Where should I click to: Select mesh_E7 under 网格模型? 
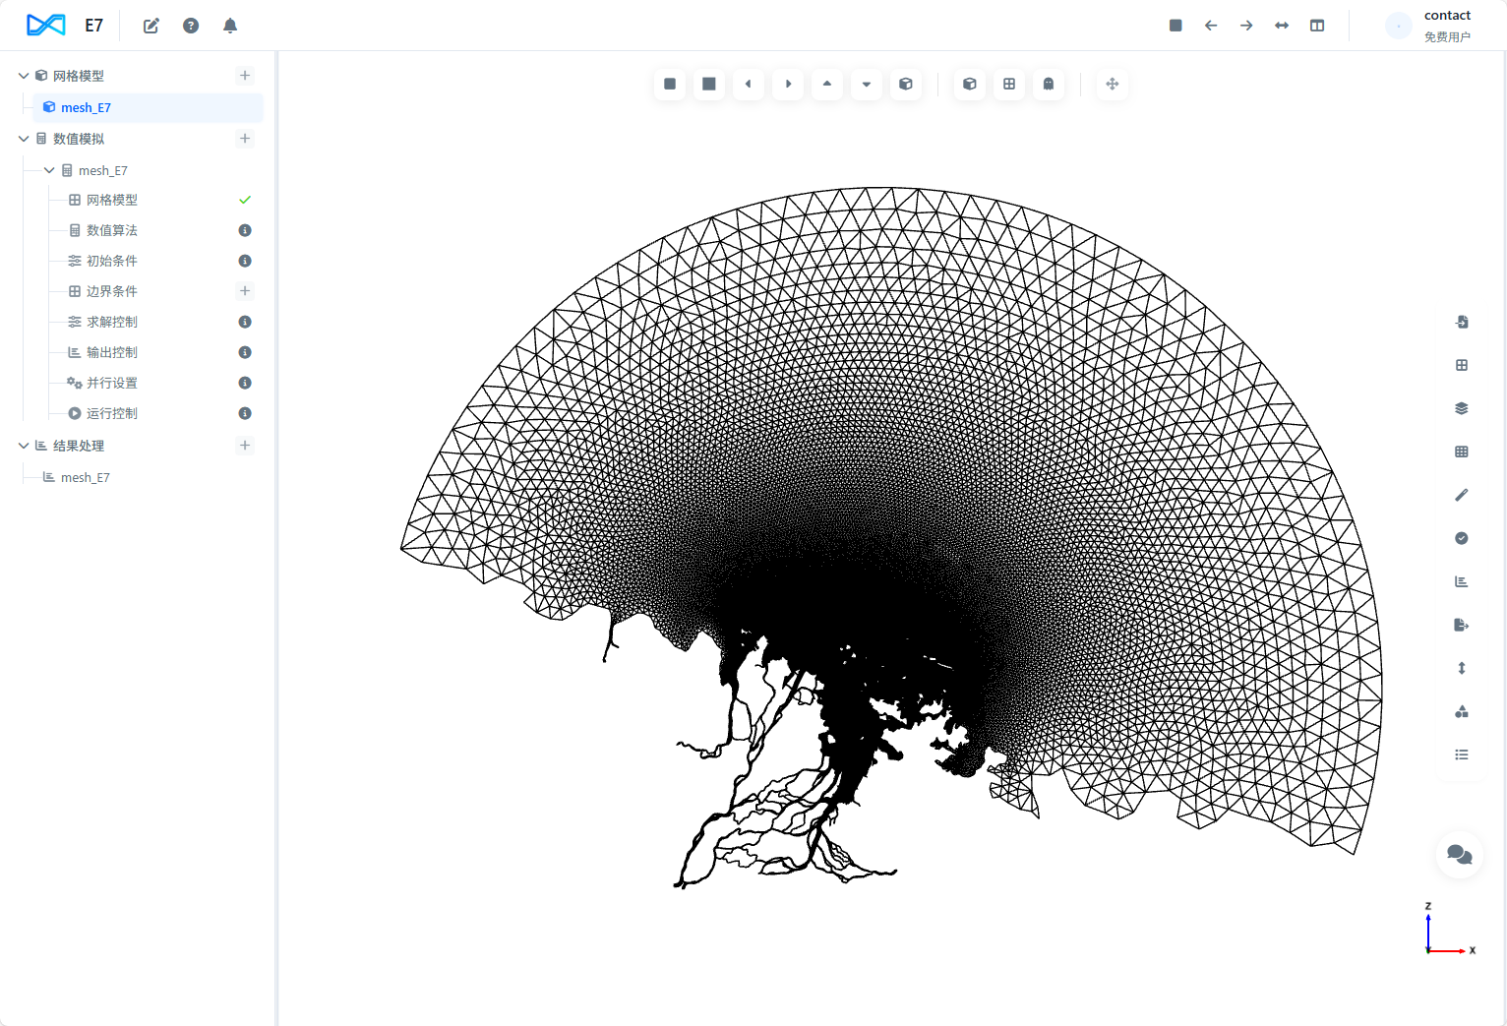[86, 108]
